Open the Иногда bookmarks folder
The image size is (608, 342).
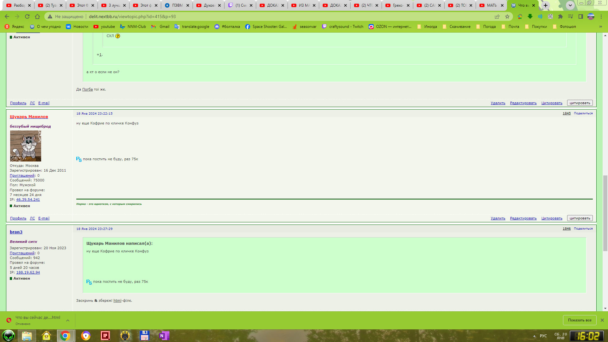pyautogui.click(x=427, y=27)
